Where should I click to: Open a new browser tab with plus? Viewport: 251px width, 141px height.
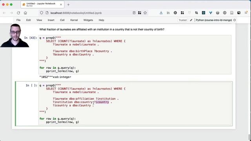click(x=68, y=5)
